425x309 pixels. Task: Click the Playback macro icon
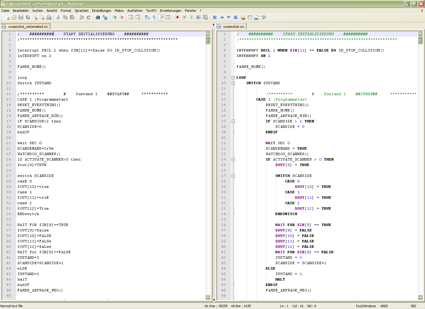191,18
